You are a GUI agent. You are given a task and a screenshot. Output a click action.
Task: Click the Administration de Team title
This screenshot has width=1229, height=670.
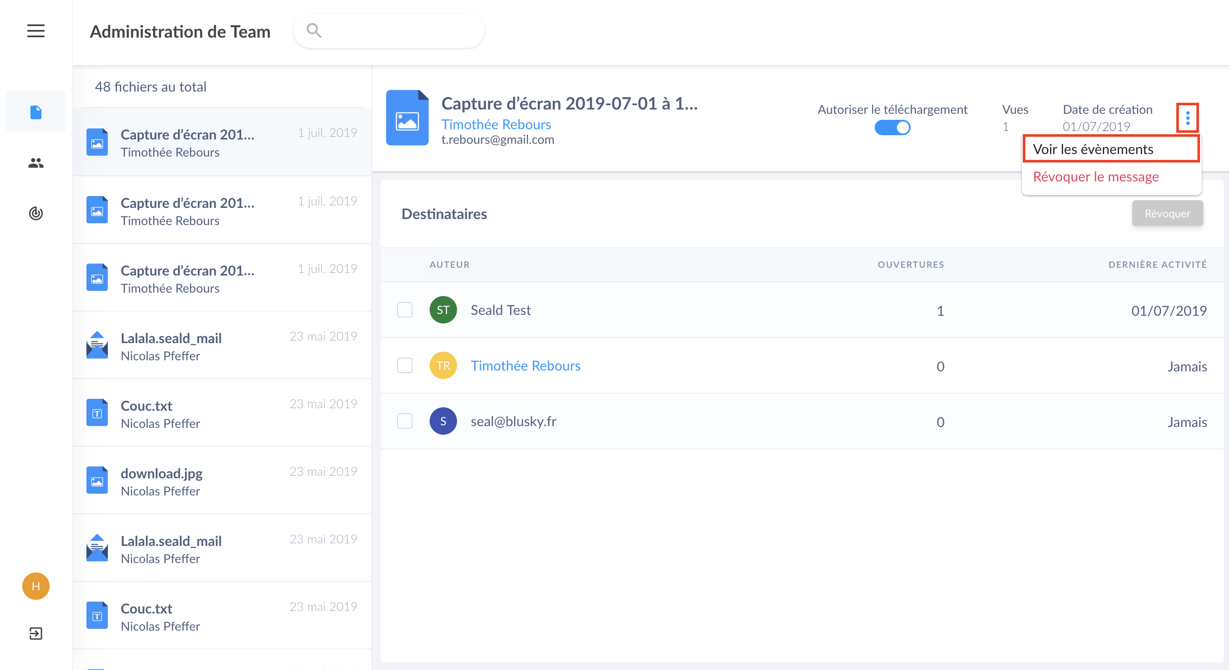(x=180, y=32)
